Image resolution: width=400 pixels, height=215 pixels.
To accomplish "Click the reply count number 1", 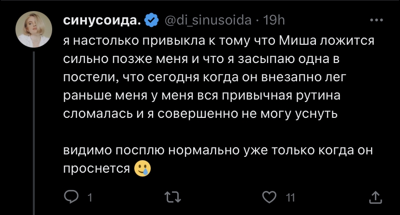I will pos(90,197).
